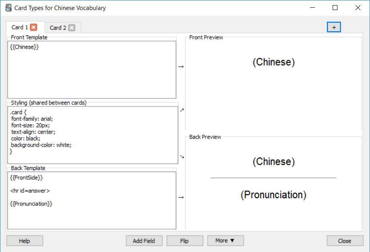370x252 pixels.
Task: Click the + button to add a card type
Action: click(x=334, y=27)
